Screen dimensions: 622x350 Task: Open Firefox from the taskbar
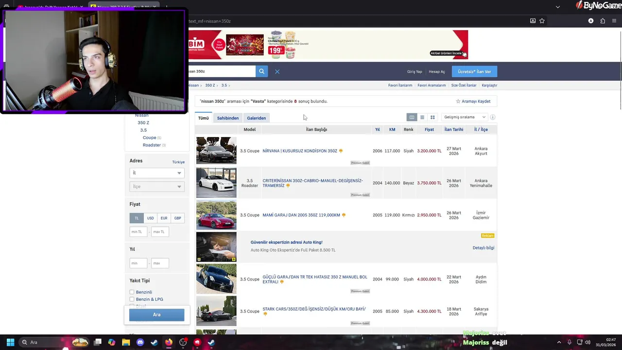point(169,342)
